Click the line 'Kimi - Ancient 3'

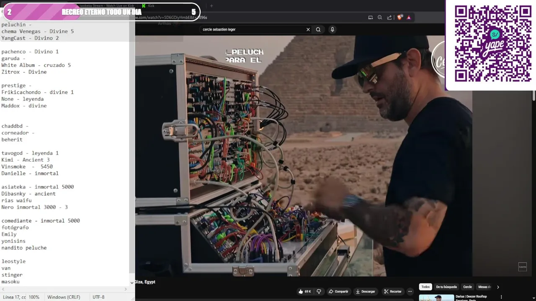pyautogui.click(x=26, y=160)
